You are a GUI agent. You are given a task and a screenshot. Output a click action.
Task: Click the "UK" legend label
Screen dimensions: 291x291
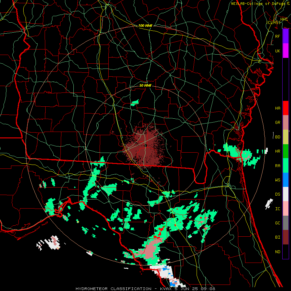point(278,51)
